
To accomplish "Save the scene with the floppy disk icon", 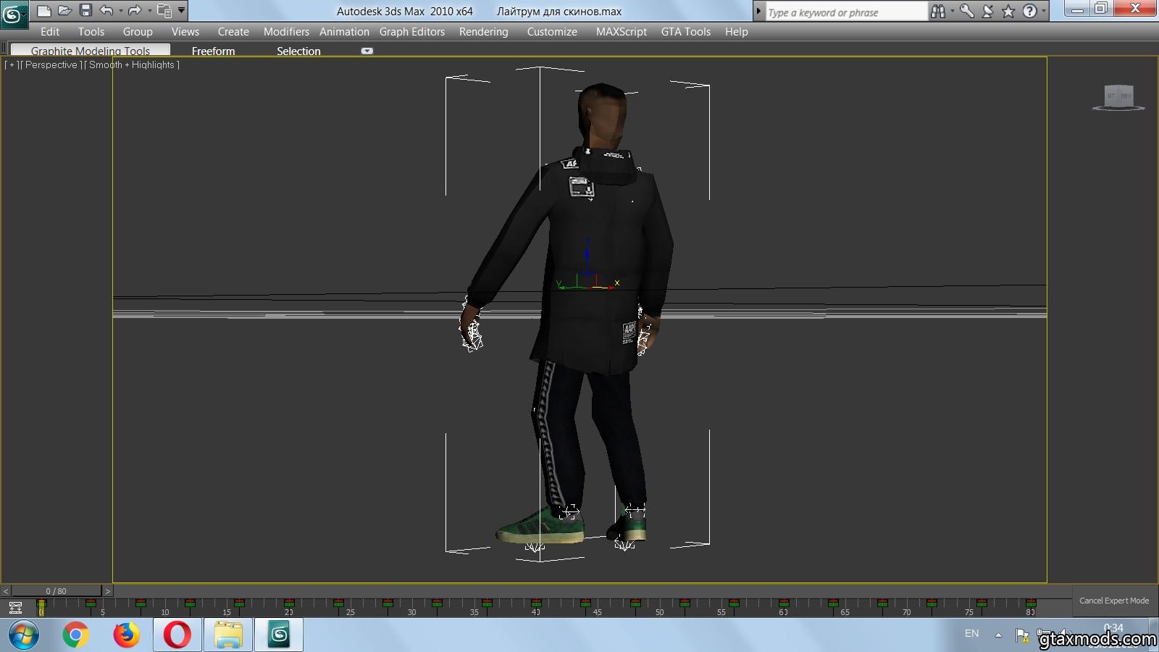I will 85,11.
